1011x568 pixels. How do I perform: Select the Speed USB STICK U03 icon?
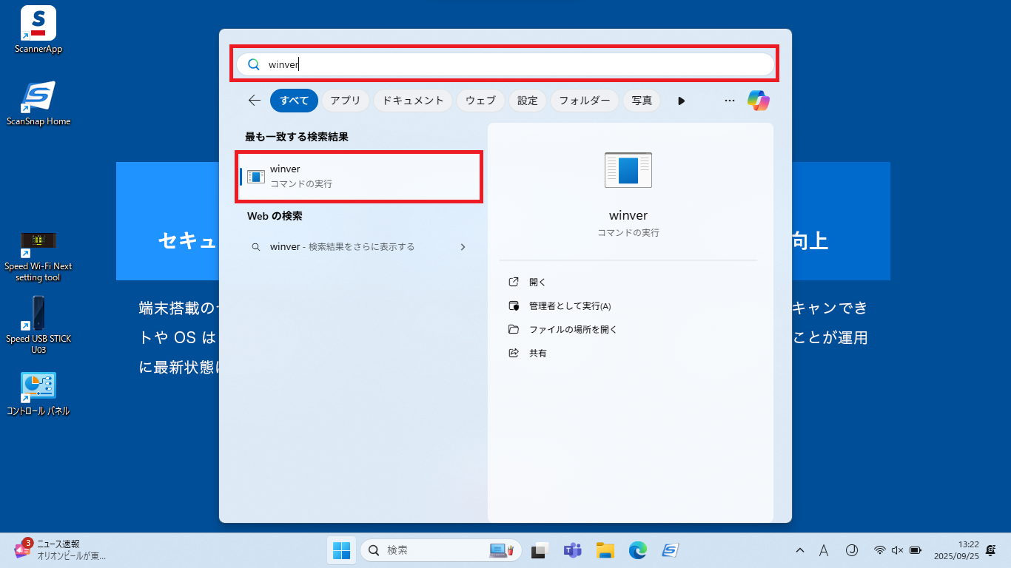click(x=38, y=325)
